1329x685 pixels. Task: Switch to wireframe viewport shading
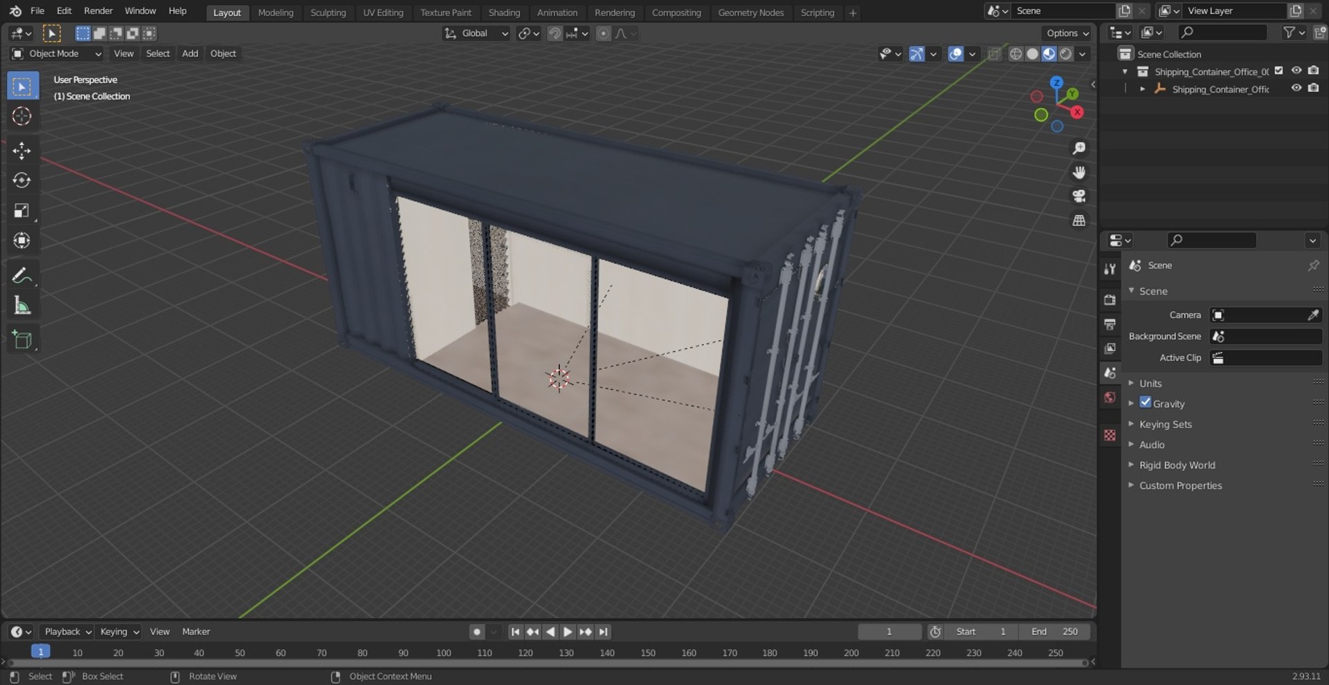point(1015,54)
